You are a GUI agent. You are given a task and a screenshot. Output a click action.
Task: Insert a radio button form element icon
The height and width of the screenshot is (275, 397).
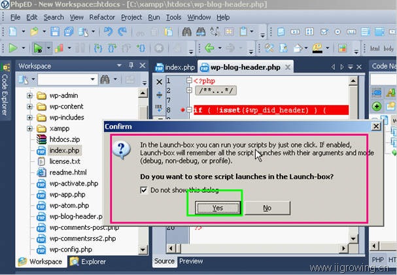pos(337,32)
